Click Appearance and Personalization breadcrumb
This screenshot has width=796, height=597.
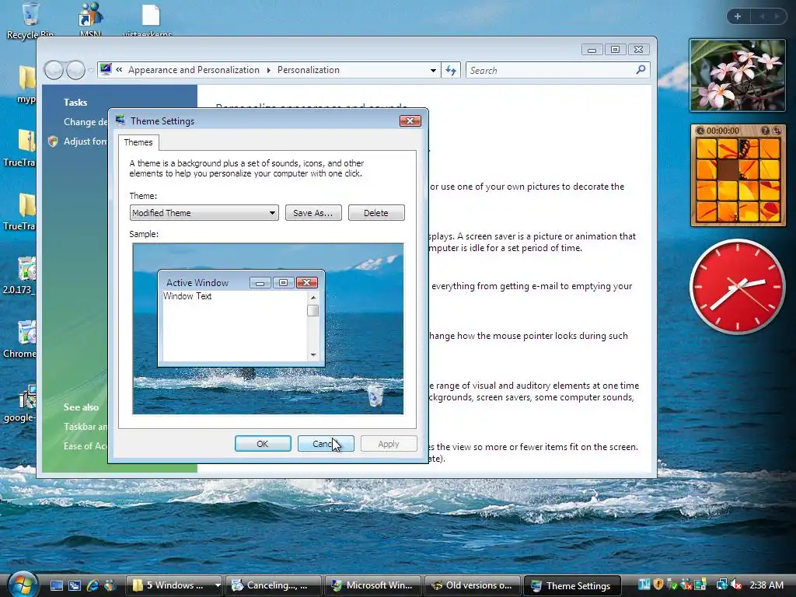[194, 70]
